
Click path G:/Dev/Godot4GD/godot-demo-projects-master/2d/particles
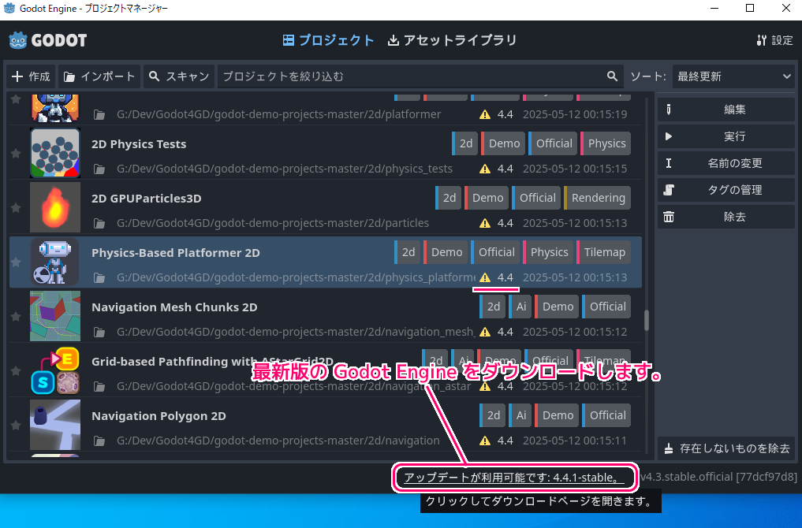pos(273,223)
